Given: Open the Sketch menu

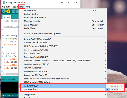Looking at the screenshot, I should pos(15,7).
